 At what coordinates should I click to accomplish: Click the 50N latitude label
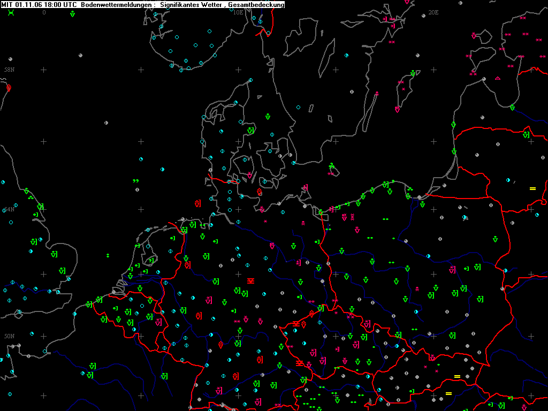pyautogui.click(x=10, y=336)
